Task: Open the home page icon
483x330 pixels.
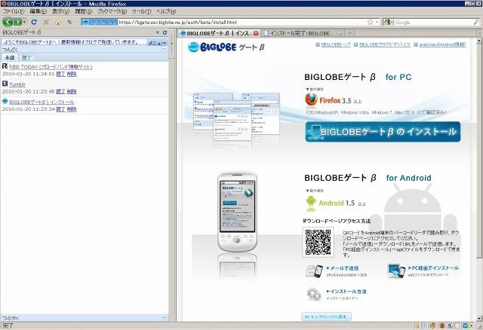Action: click(58, 22)
